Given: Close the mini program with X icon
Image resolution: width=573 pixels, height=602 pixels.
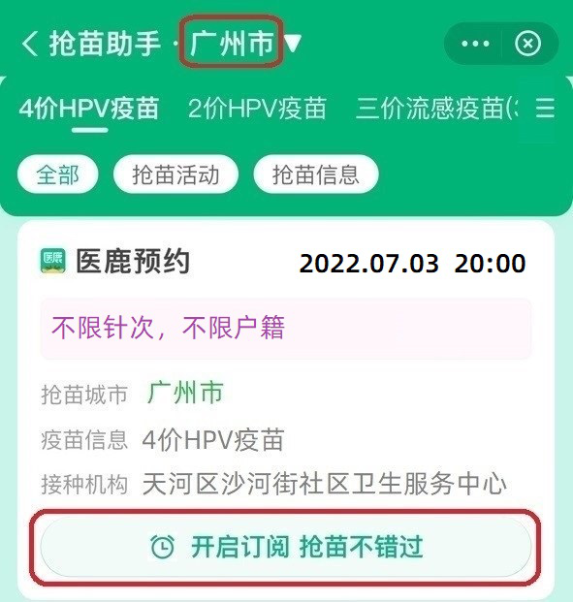Looking at the screenshot, I should [x=527, y=43].
